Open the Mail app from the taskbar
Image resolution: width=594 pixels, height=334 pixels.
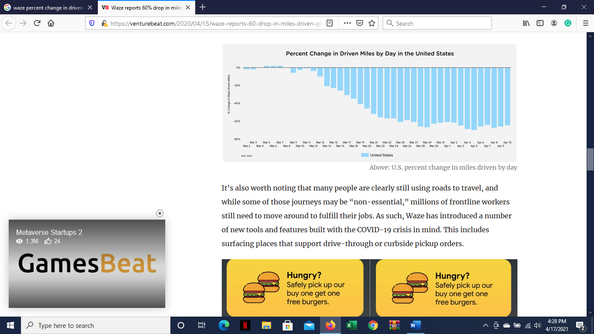pos(309,325)
